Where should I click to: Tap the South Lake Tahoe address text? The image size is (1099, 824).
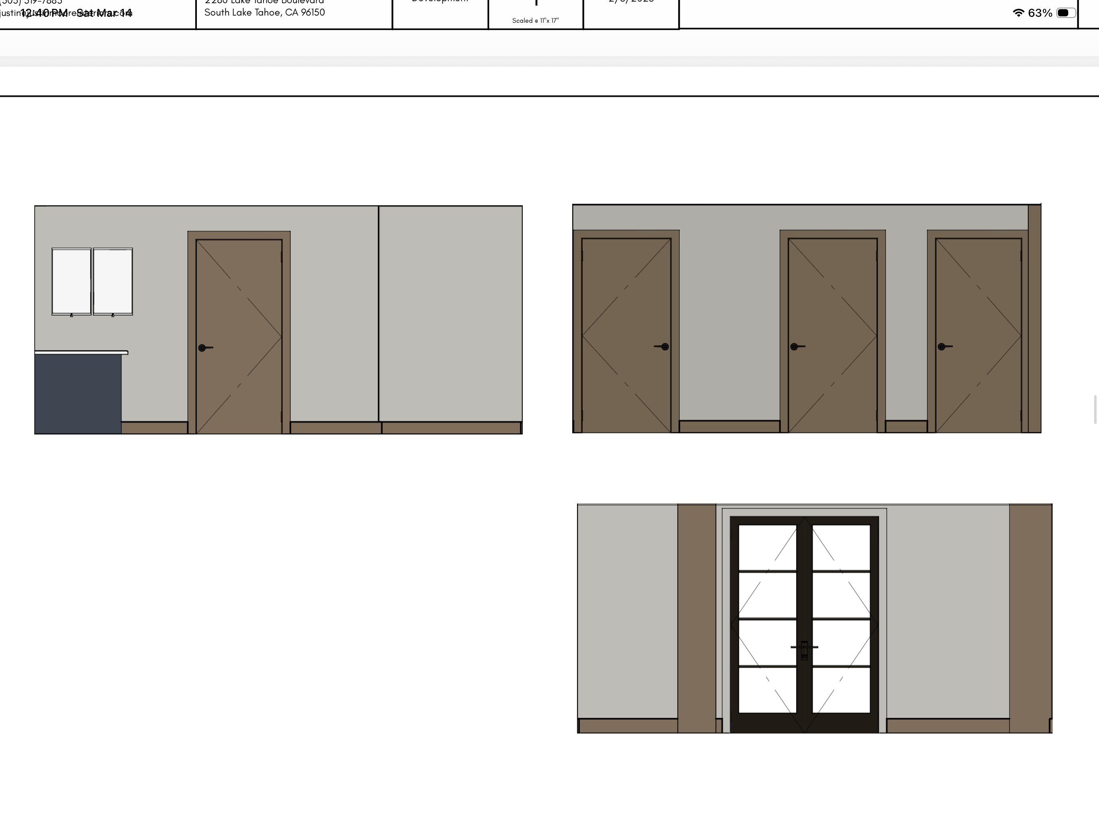(x=264, y=12)
